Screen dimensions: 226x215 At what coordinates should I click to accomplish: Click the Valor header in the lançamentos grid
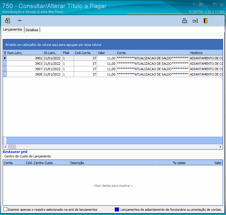107,53
